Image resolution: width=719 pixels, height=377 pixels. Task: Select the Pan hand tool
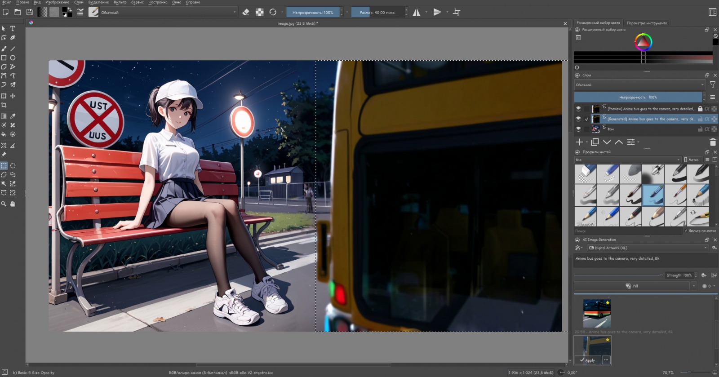[13, 204]
